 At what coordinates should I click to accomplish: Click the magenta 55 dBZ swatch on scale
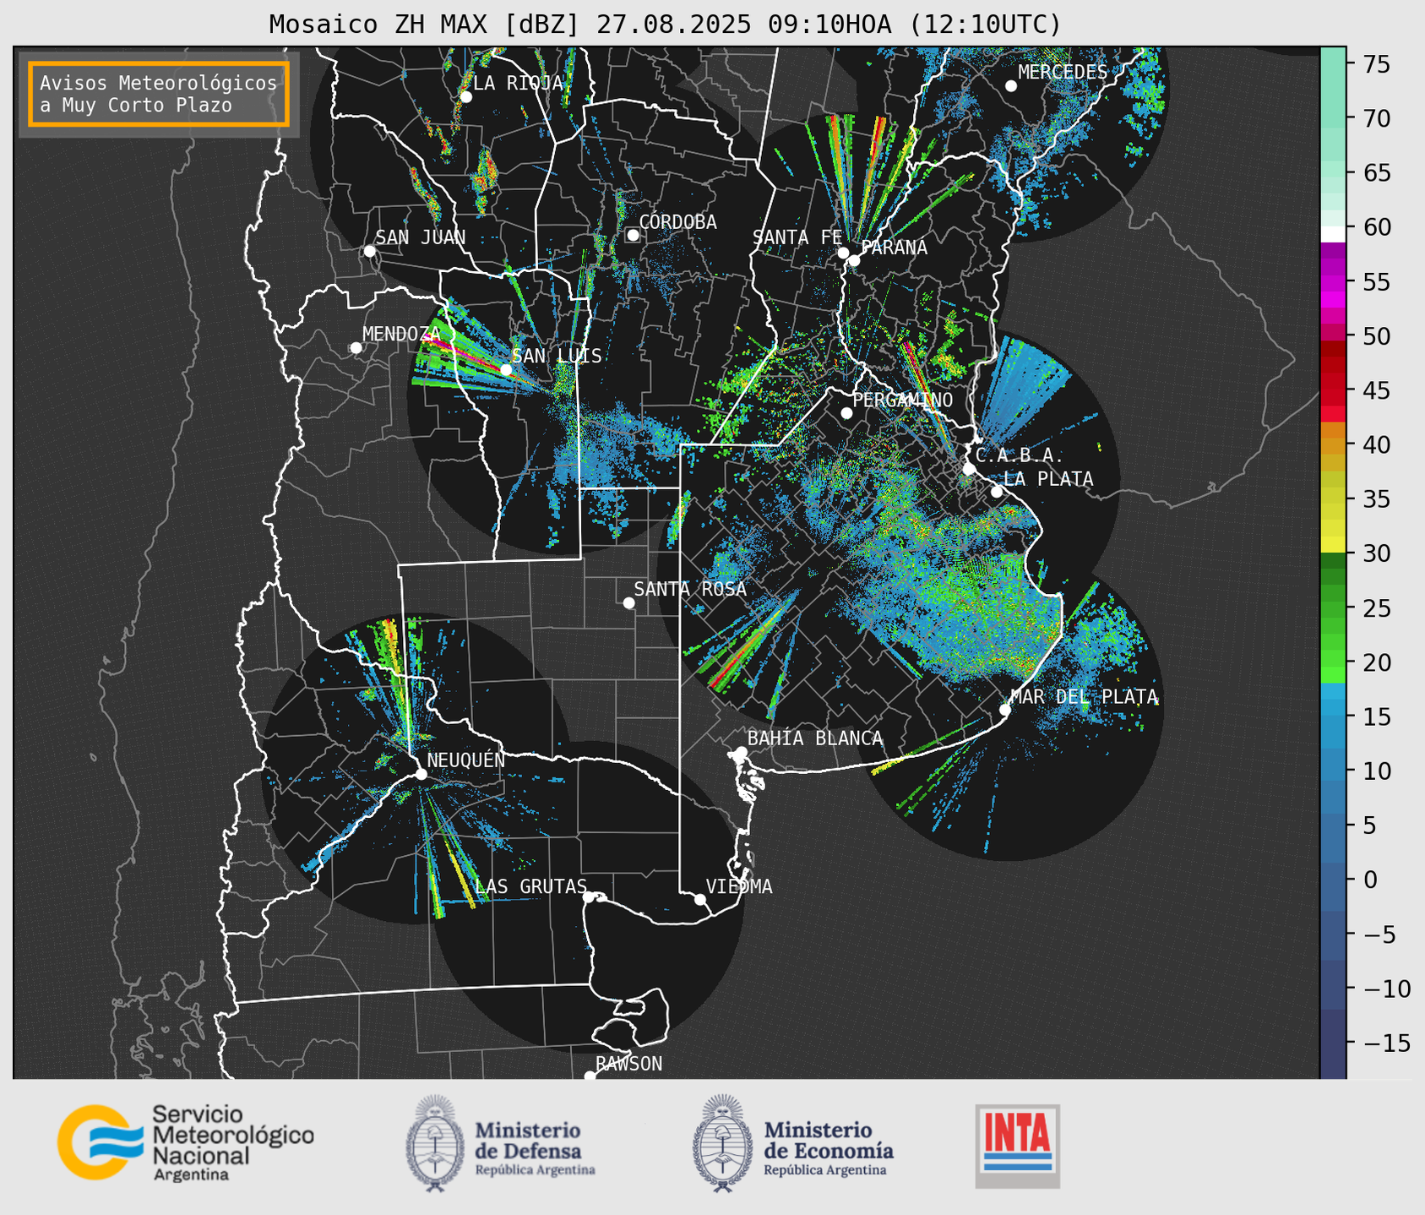[1333, 283]
